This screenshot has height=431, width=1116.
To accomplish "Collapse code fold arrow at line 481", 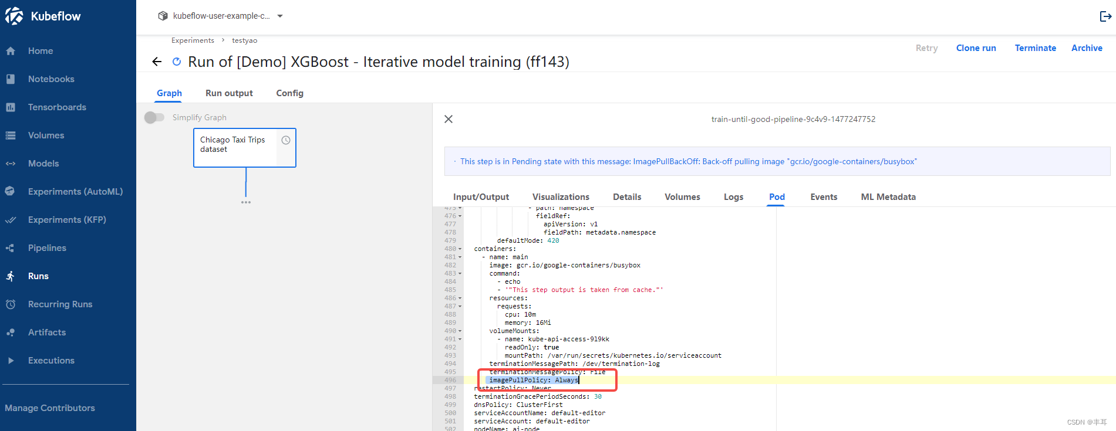I will click(x=460, y=257).
